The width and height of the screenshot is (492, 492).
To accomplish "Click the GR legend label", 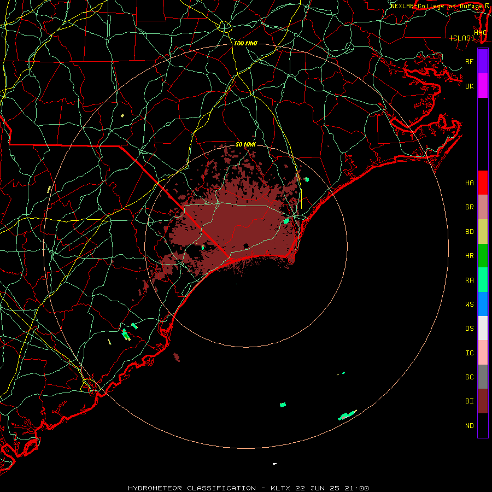I will coord(469,207).
